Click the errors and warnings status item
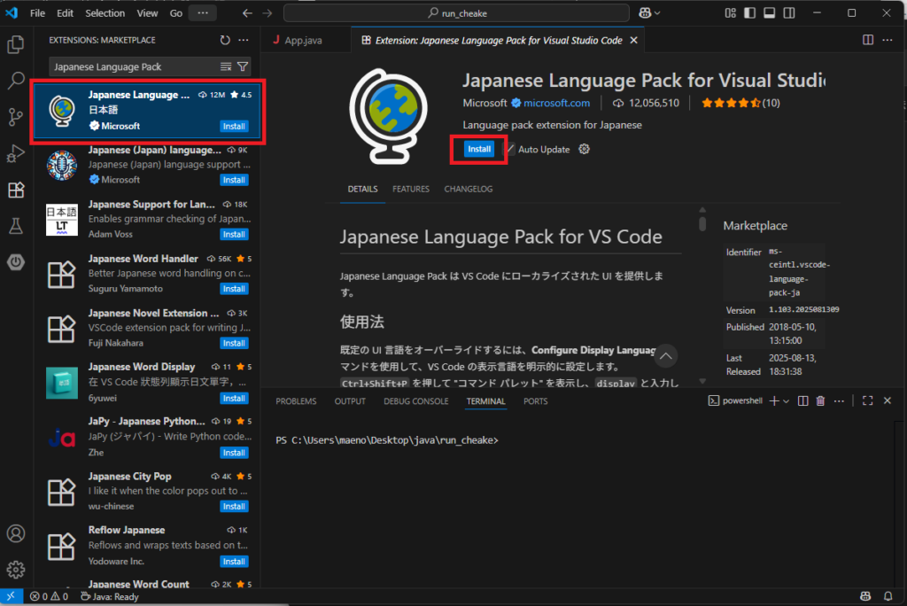Screen dimensions: 907x606 pos(50,596)
